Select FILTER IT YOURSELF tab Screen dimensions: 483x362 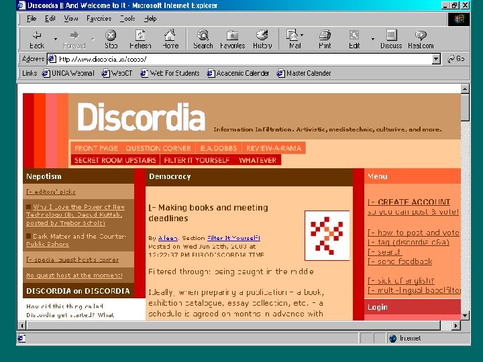197,160
